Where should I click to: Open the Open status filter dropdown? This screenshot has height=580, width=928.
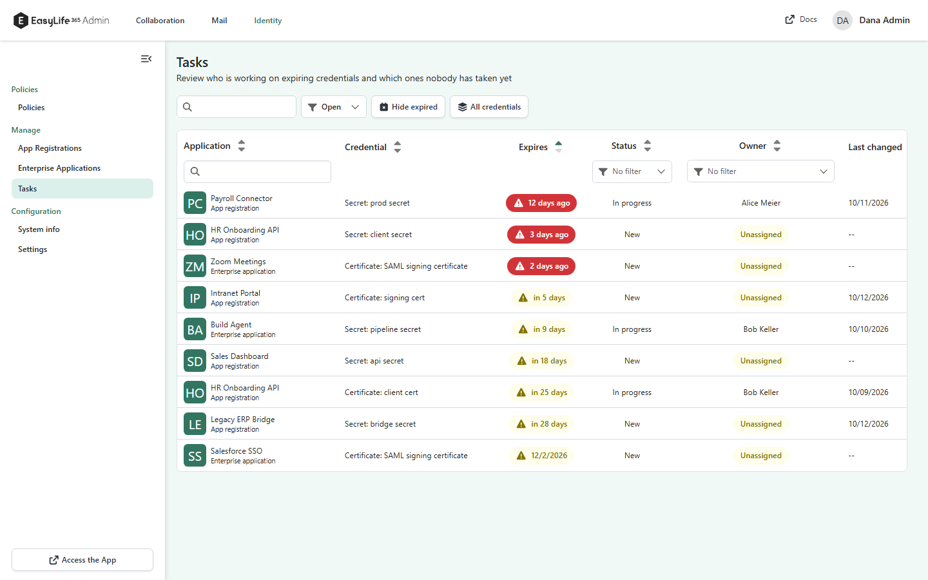334,107
